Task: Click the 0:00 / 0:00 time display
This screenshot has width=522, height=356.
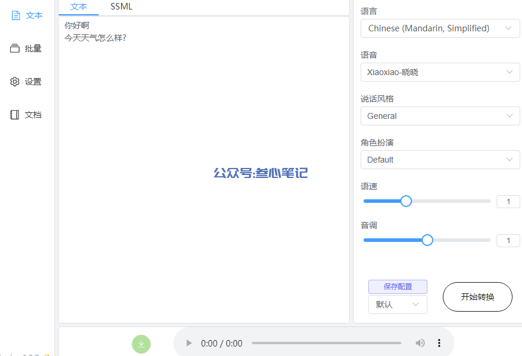Action: click(221, 344)
